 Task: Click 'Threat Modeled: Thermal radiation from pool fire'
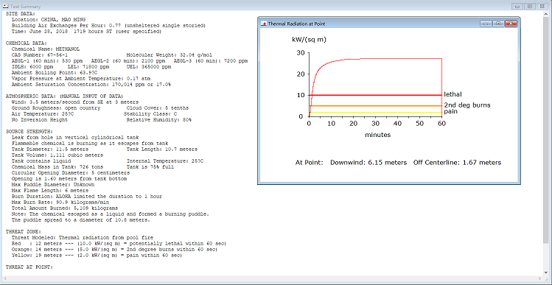83,239
